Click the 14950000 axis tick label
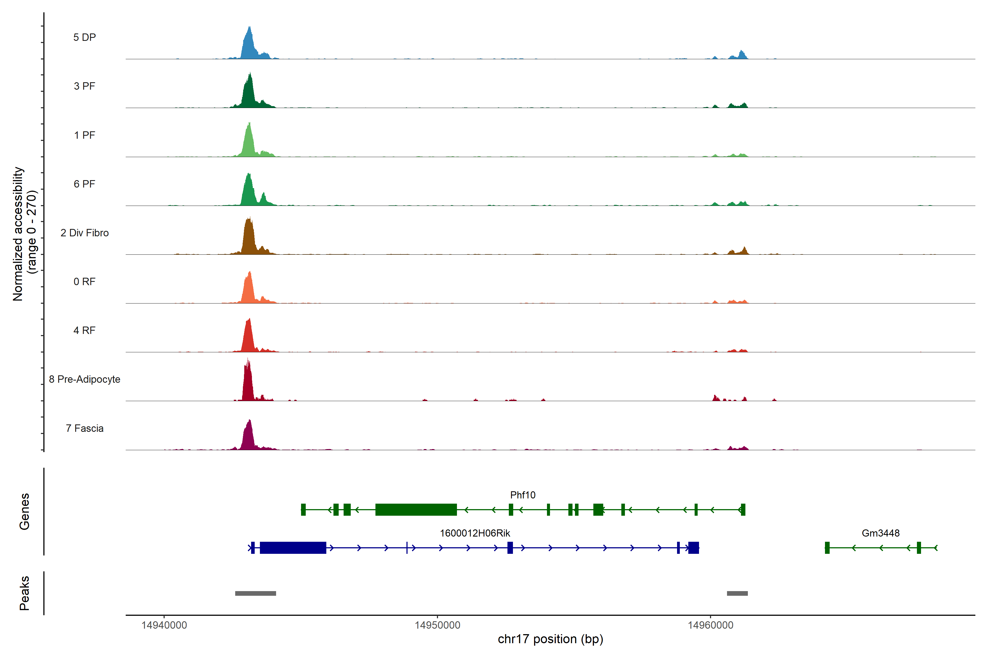The height and width of the screenshot is (658, 988). click(x=437, y=625)
